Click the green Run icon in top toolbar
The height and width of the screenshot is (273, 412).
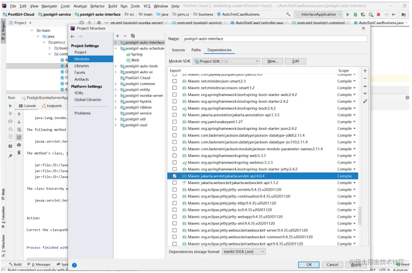[348, 14]
